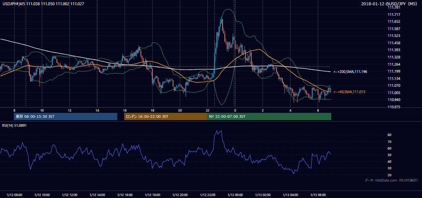Click the bottom timeline label 1/12 20:00

(x=180, y=195)
